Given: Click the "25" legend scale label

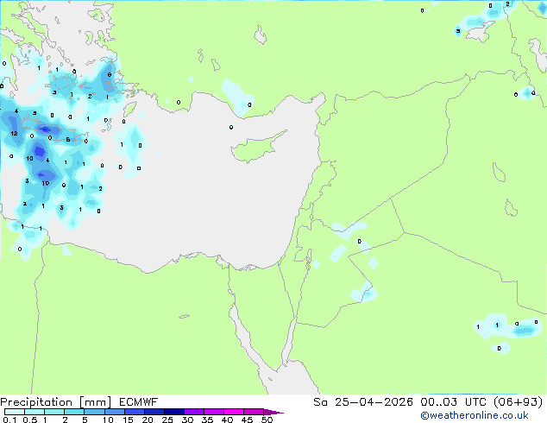Looking at the screenshot, I should click(x=167, y=420).
